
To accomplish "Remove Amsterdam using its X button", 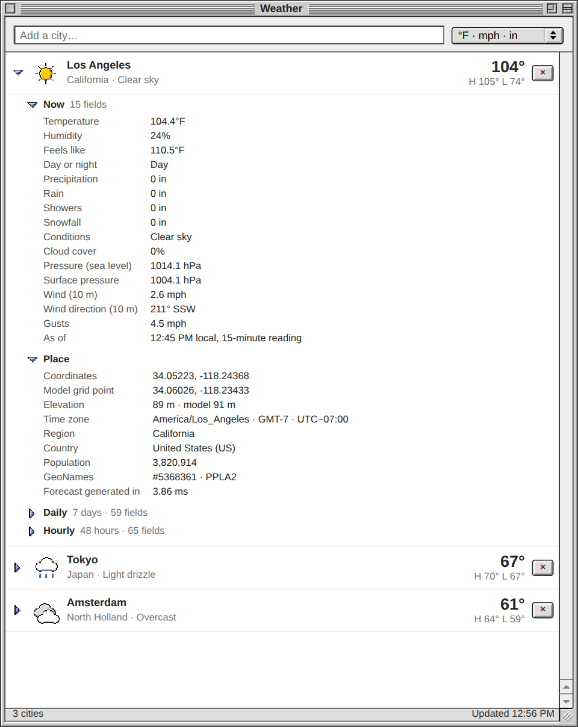I will click(x=542, y=610).
